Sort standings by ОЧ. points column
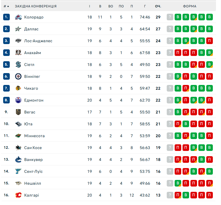 [x=158, y=6]
